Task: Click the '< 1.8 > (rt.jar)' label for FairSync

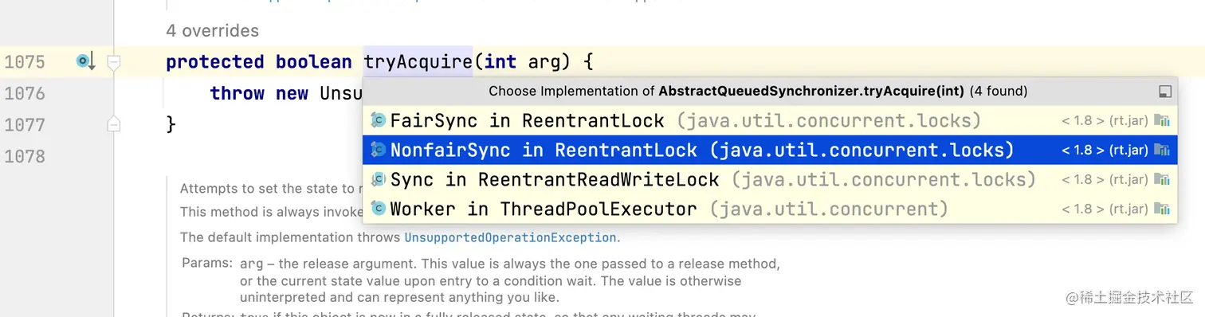Action: point(1105,121)
